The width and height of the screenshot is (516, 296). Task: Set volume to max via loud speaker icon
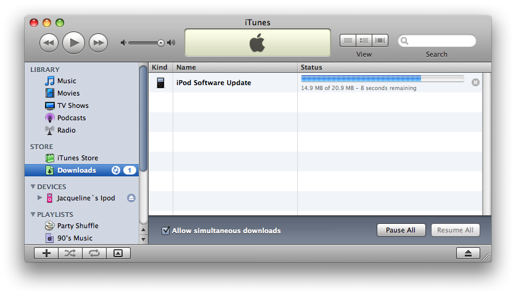point(171,43)
